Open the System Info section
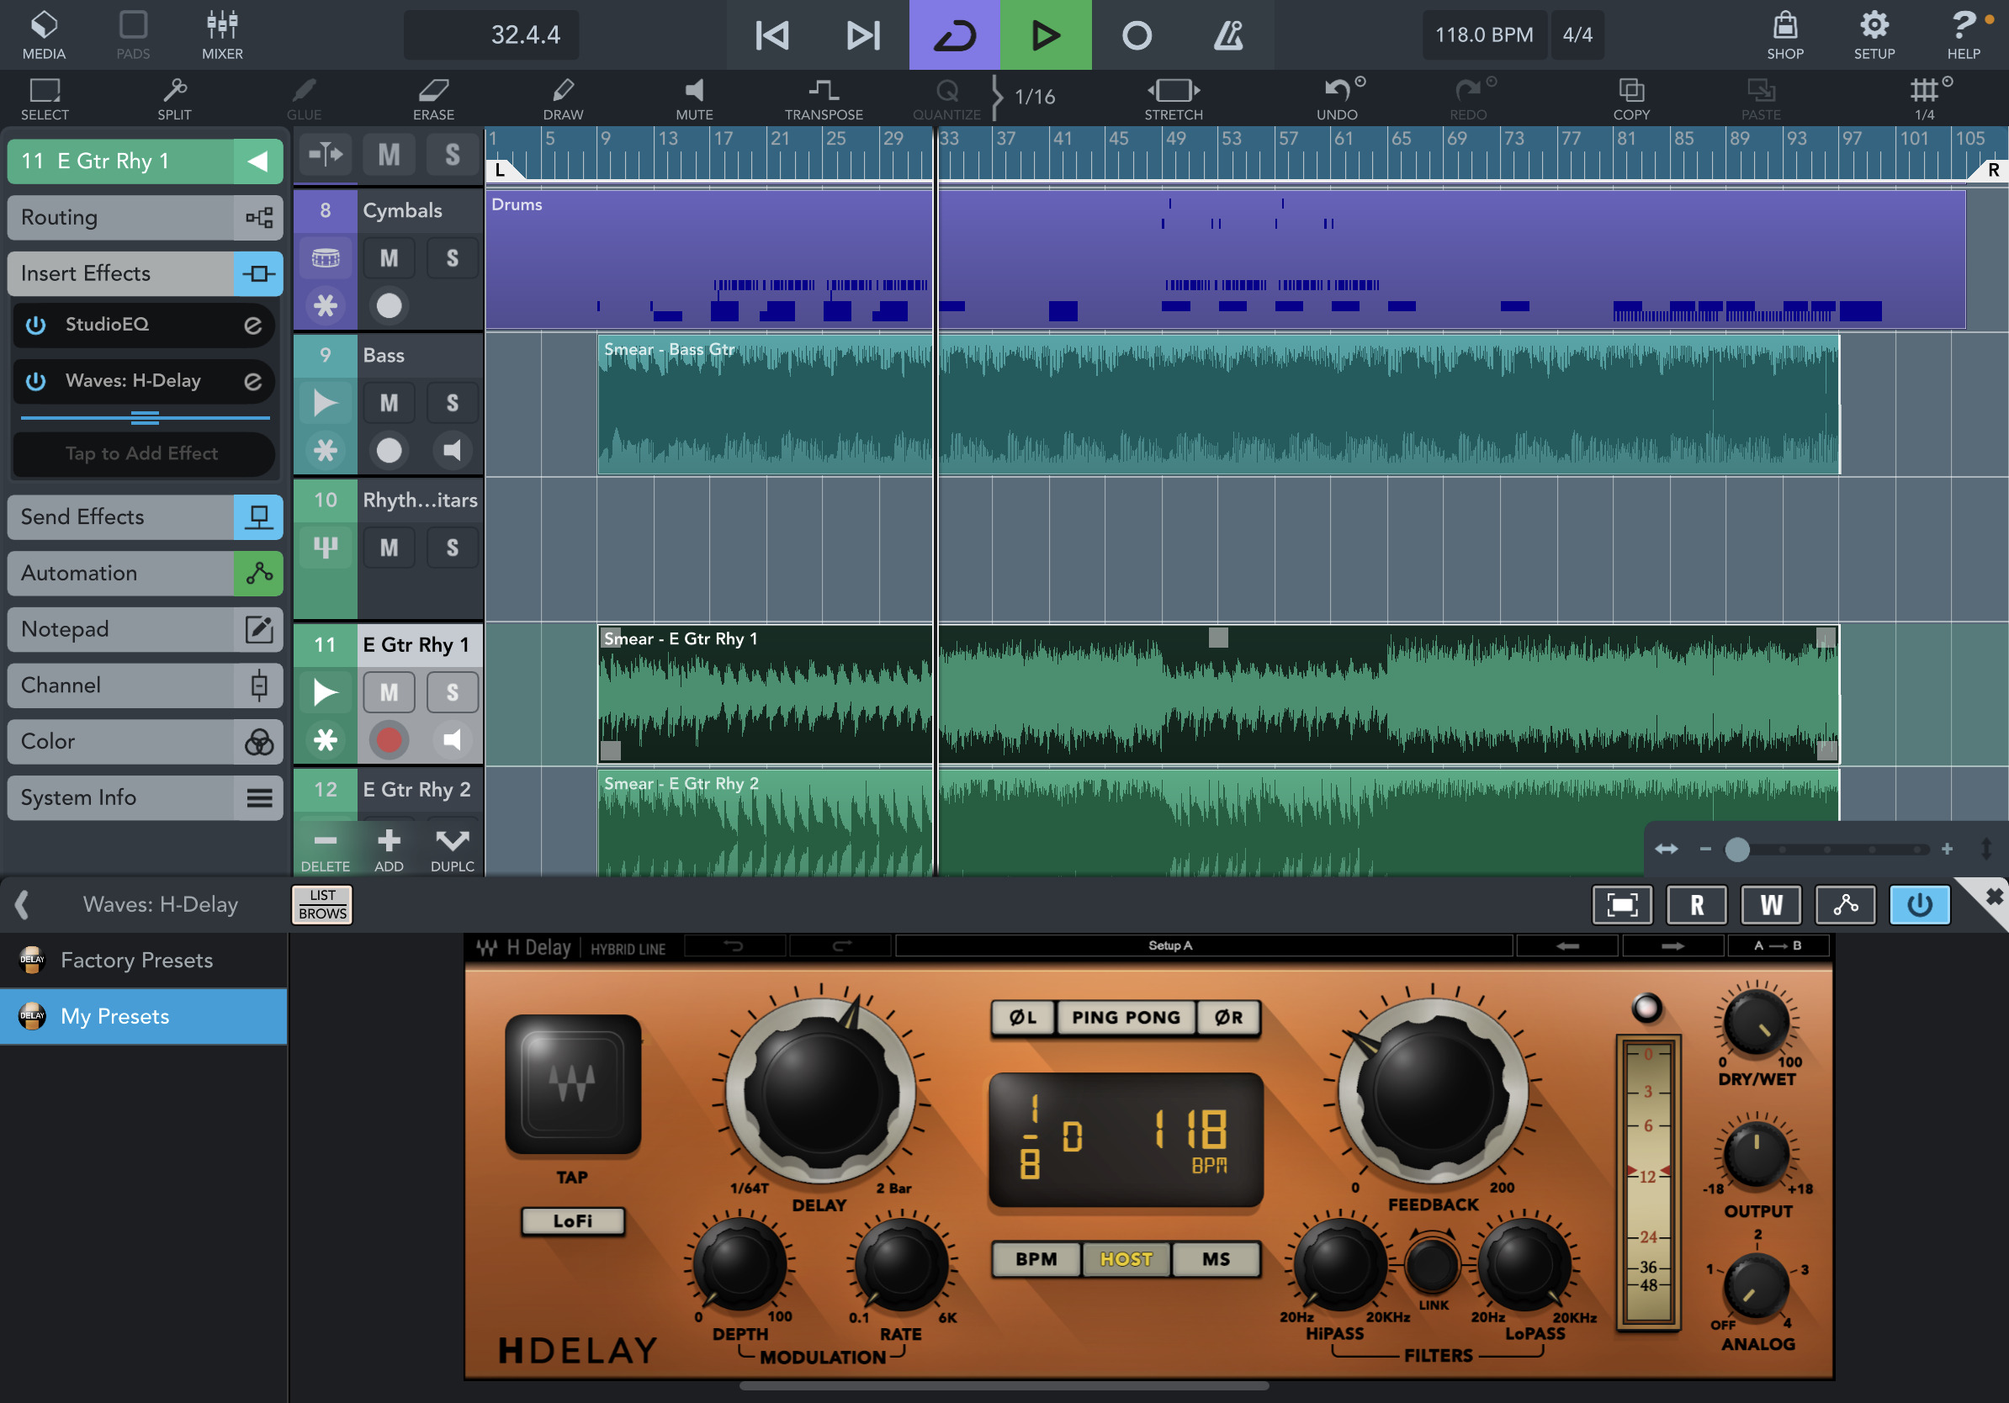Image resolution: width=2009 pixels, height=1403 pixels. [146, 797]
